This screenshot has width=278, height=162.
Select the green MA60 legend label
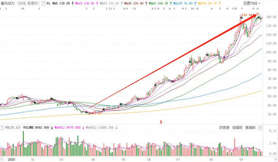click(158, 3)
